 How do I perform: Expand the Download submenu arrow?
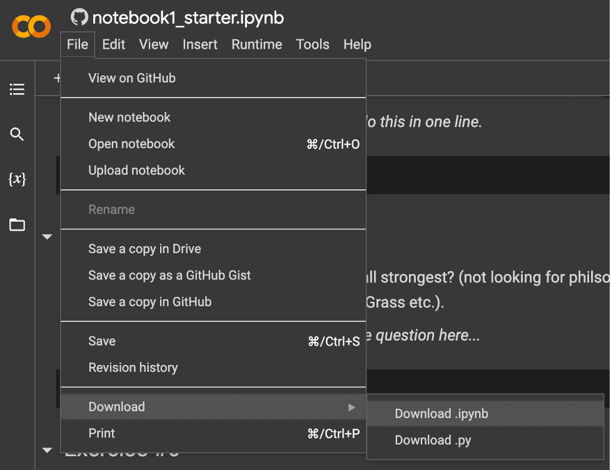(x=351, y=407)
